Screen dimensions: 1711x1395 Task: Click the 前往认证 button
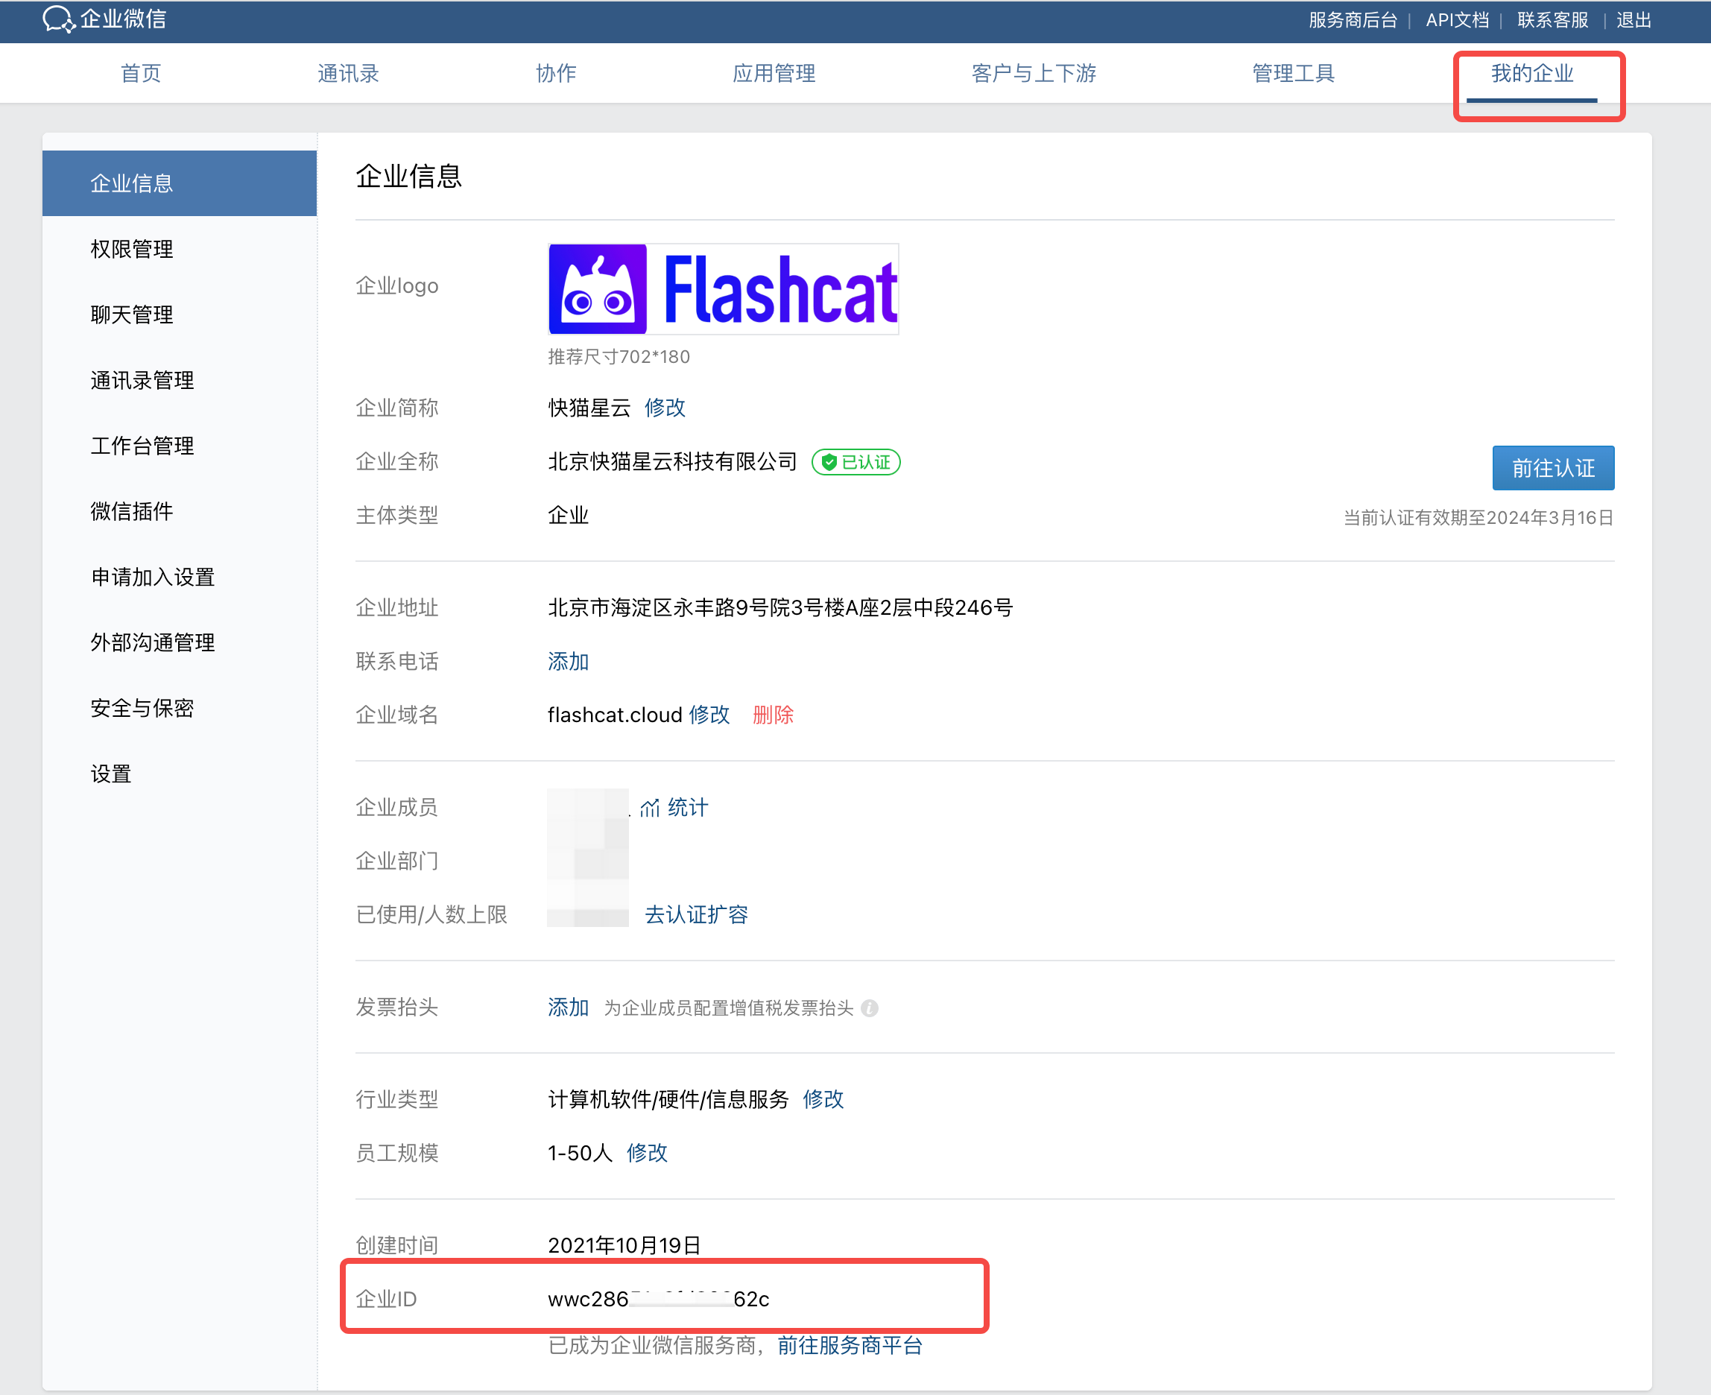point(1553,468)
